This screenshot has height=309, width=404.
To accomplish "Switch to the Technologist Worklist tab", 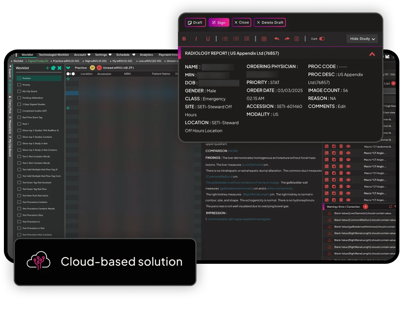I will click(53, 55).
